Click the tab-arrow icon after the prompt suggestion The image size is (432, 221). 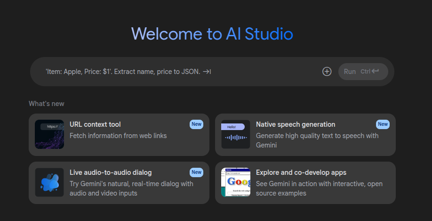207,72
